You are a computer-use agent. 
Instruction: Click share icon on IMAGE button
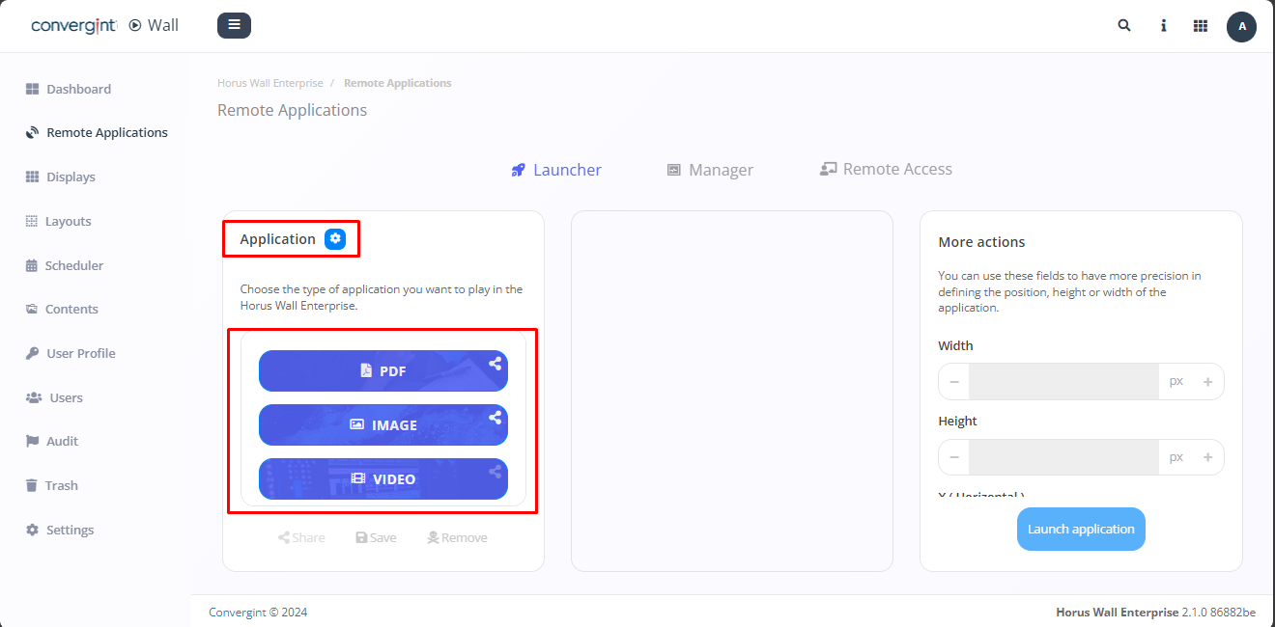tap(495, 418)
